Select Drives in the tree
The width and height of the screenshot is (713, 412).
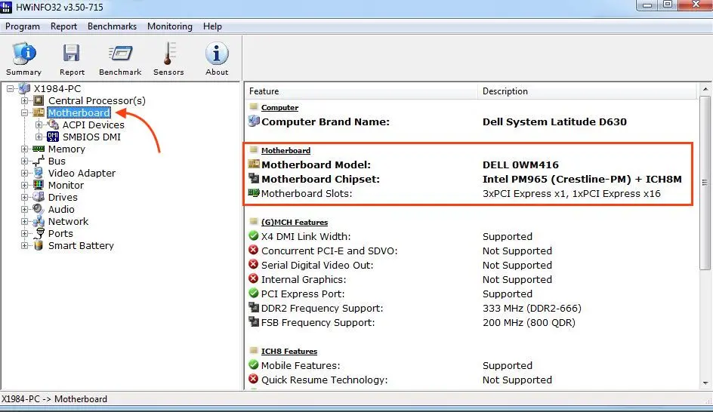coord(63,197)
